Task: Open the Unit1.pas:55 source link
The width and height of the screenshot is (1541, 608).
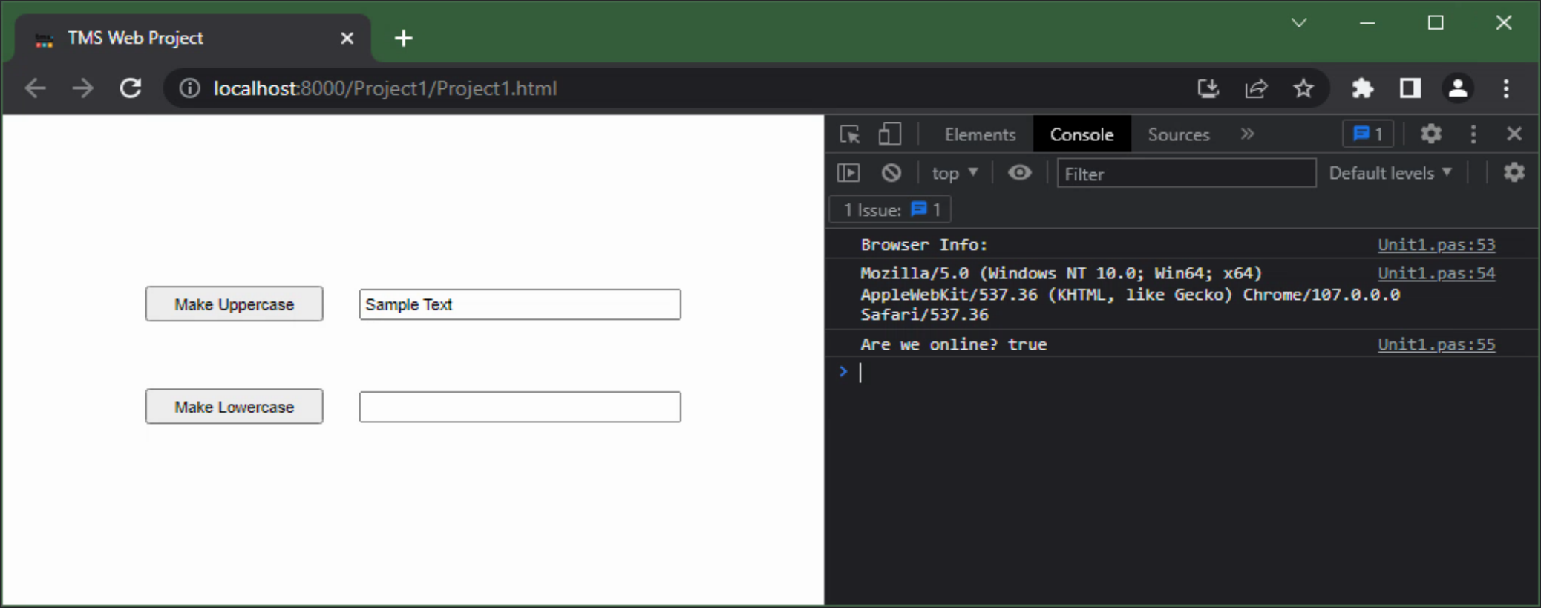Action: click(1436, 344)
